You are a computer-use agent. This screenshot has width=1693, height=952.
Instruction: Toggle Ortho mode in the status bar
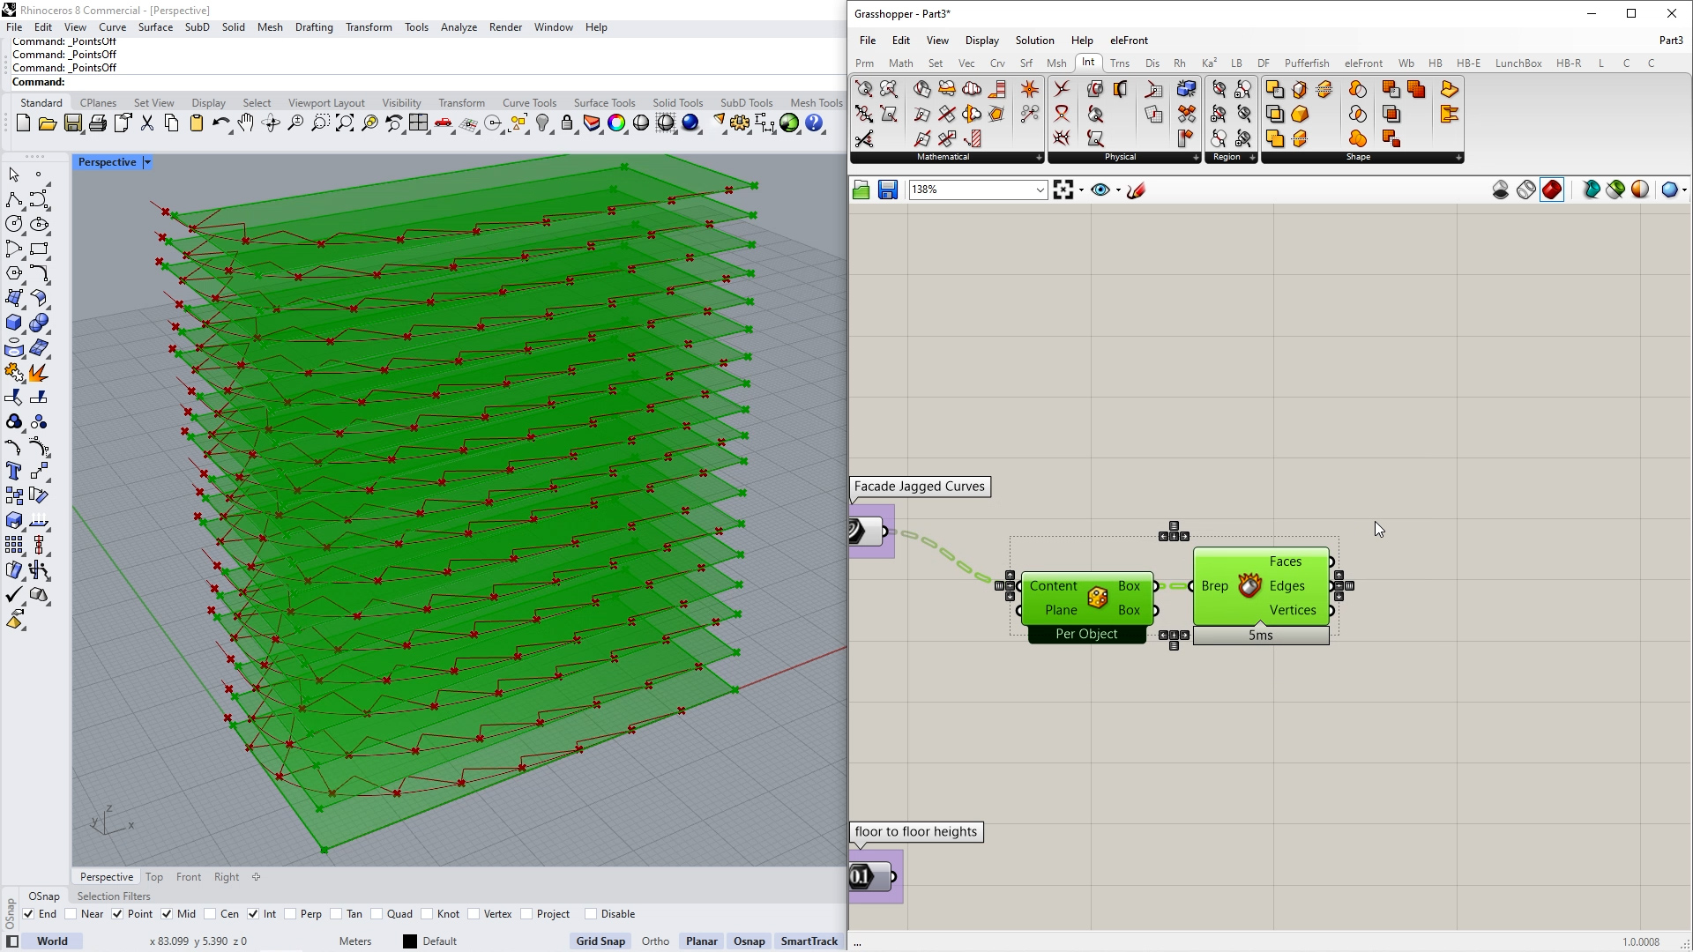click(x=656, y=941)
